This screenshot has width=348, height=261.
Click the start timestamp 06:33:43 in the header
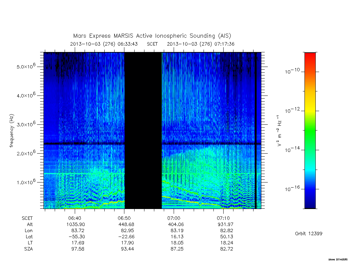pyautogui.click(x=128, y=44)
